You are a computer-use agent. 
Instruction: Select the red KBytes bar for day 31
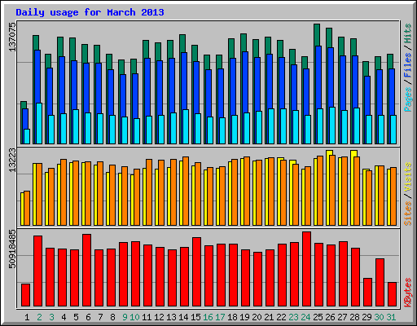393,294
